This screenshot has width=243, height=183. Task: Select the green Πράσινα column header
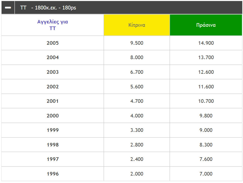[206, 25]
